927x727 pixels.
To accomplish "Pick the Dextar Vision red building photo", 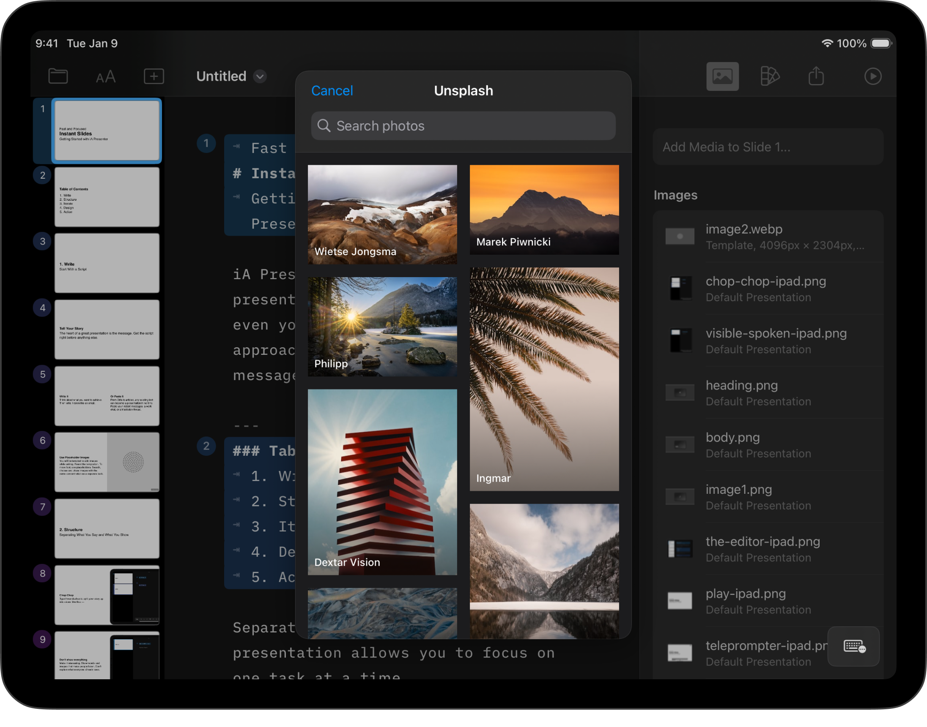I will tap(382, 482).
